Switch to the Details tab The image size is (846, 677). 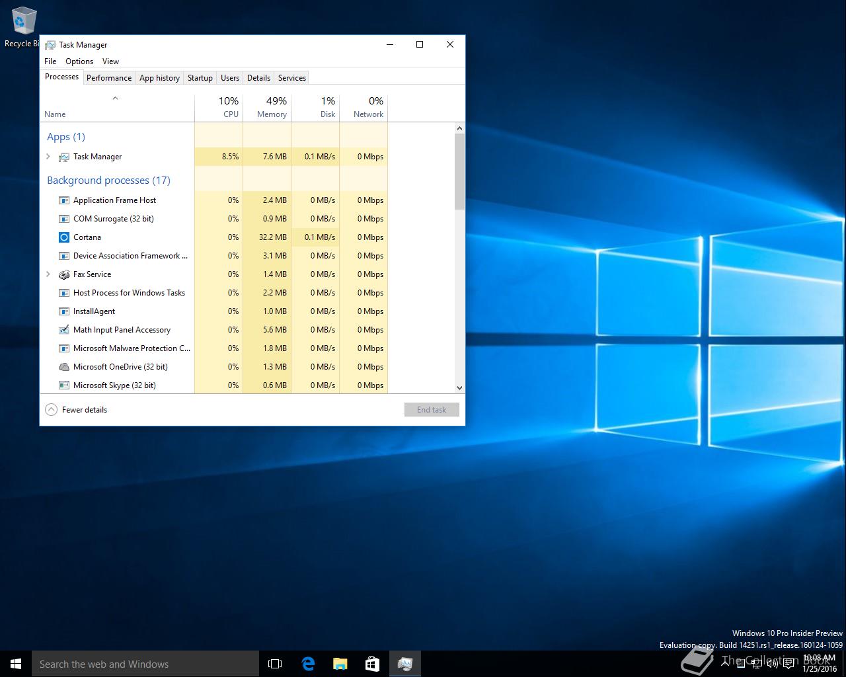tap(258, 78)
